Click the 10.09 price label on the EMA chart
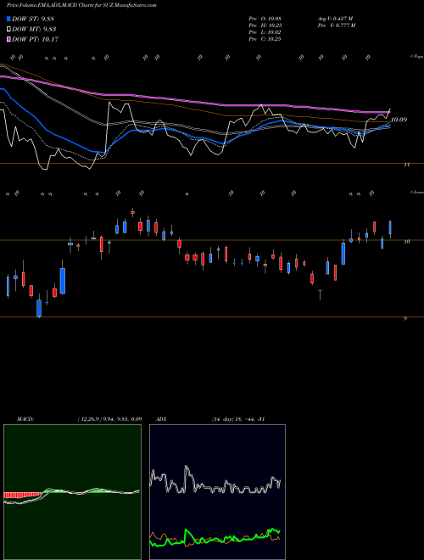Viewport: 424px width, 560px height. (x=399, y=120)
